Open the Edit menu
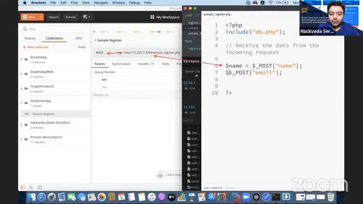The width and height of the screenshot is (363, 204). 63,3
